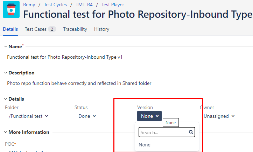Open the Test Cycles breadcrumb link

[x=55, y=5]
